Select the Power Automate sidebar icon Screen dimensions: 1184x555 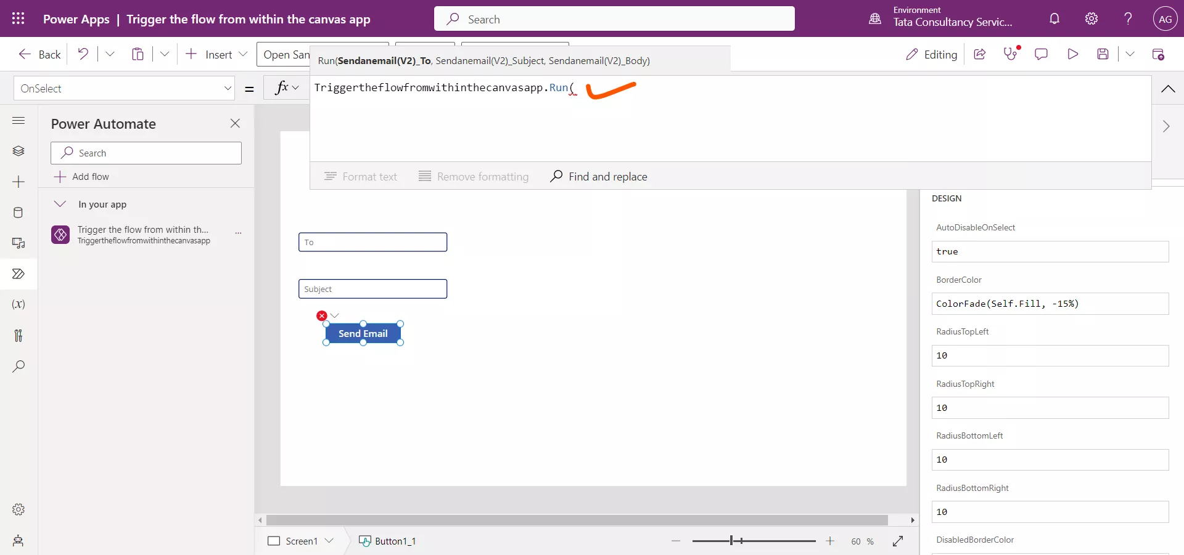18,273
